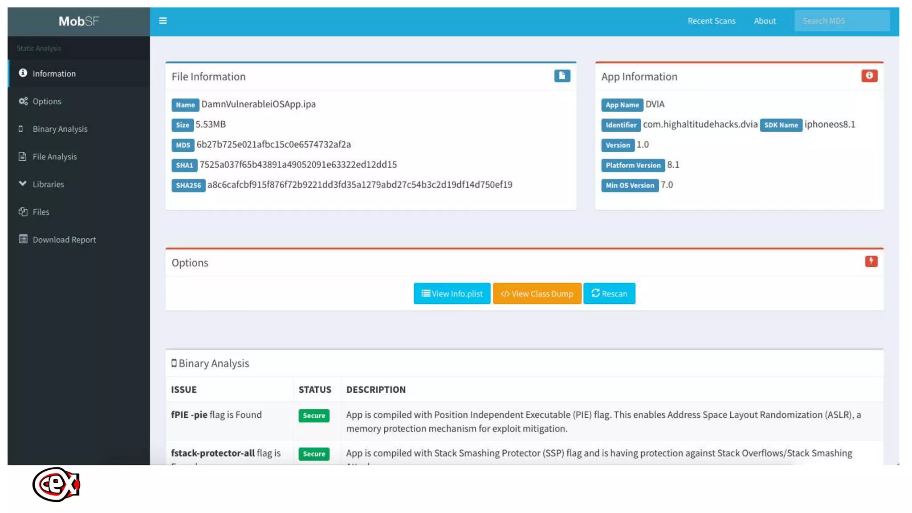The width and height of the screenshot is (912, 513).
Task: Focus the Search MD5 field
Action: [x=842, y=21]
